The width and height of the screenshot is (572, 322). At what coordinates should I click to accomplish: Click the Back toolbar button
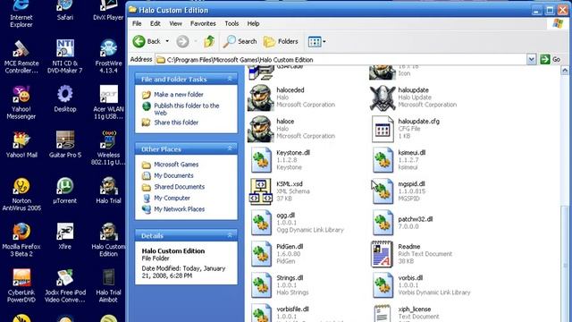pos(147,41)
